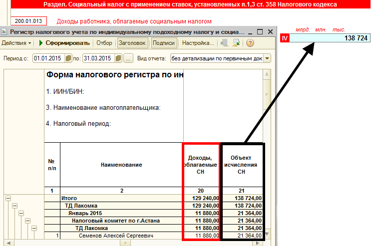Toggle the Подписи display button
This screenshot has height=246, width=371.
(x=163, y=43)
